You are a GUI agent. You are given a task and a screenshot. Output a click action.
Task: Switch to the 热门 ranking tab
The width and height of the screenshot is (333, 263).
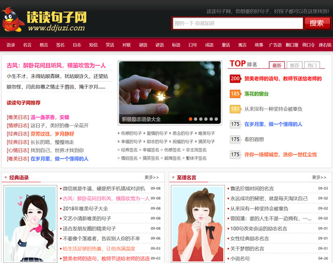[311, 65]
